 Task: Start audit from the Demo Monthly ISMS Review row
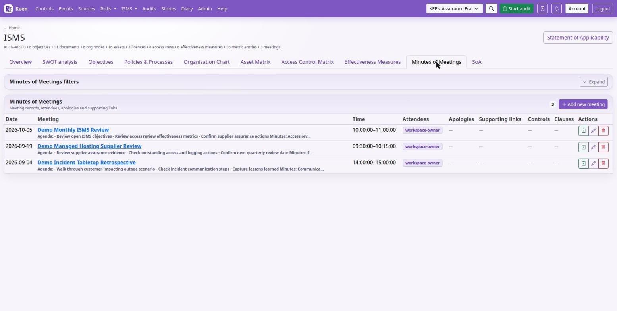coord(583,131)
